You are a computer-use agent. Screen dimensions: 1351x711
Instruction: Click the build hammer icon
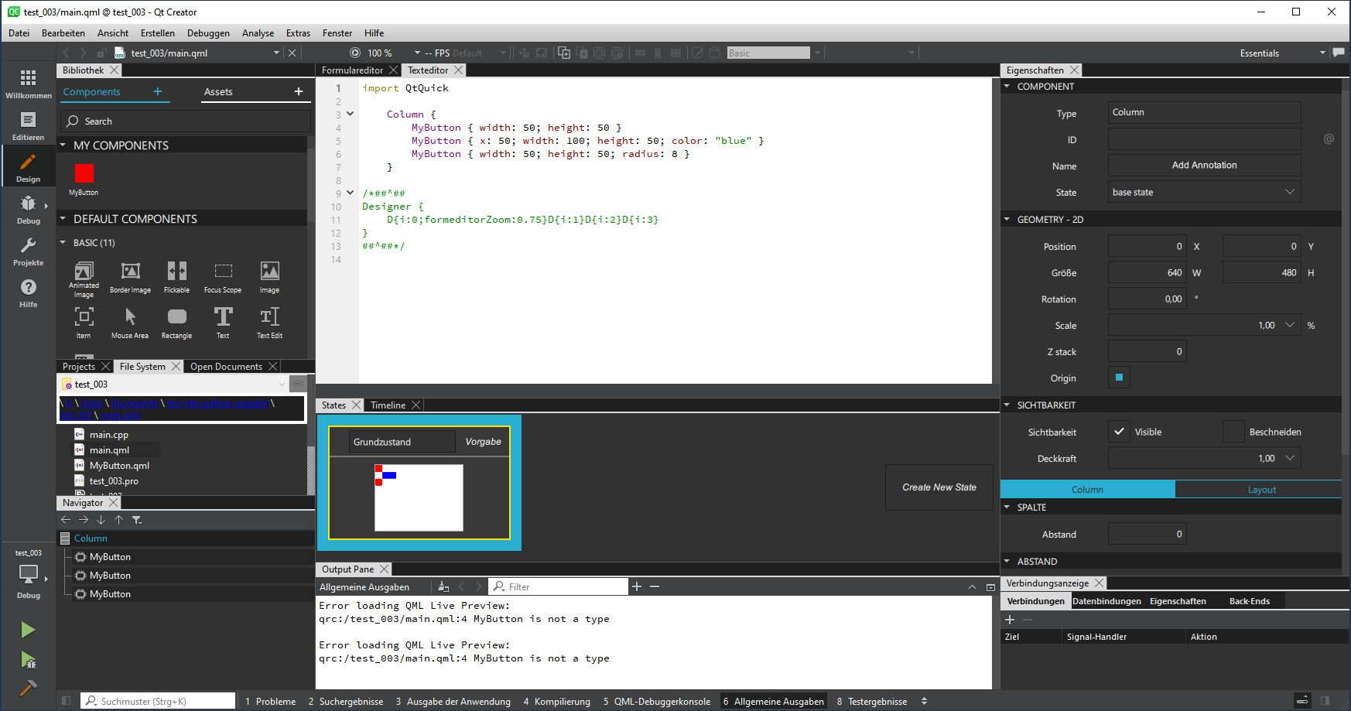pos(29,687)
